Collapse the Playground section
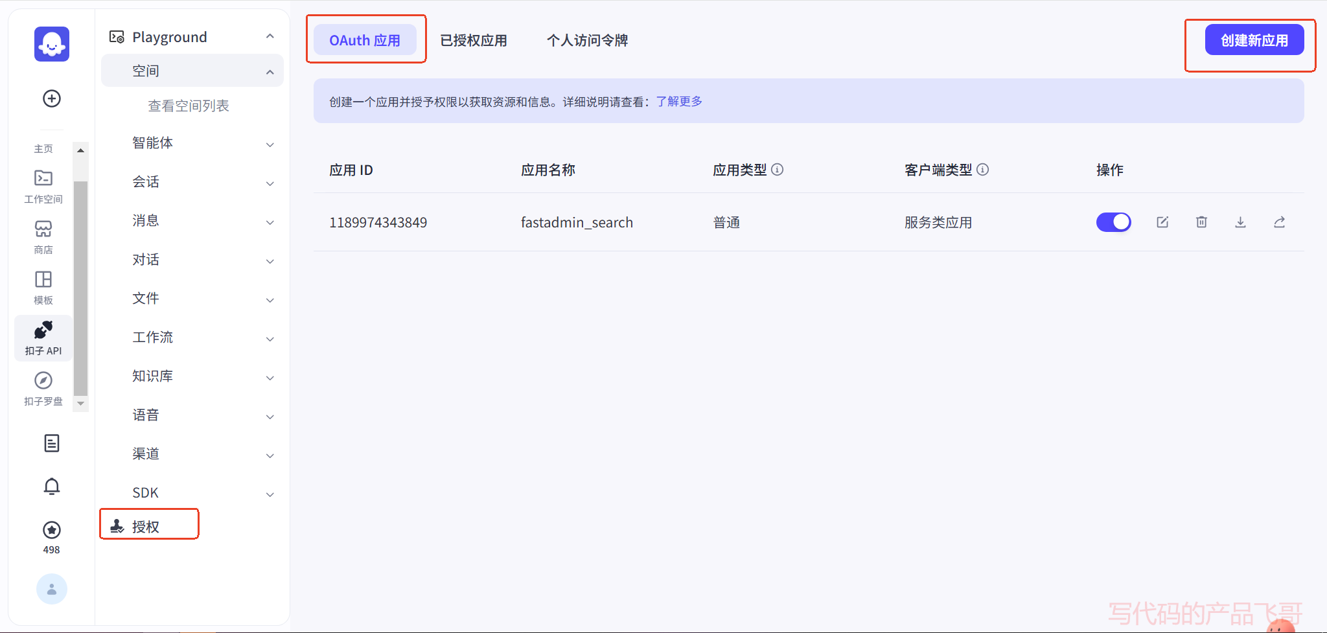The height and width of the screenshot is (633, 1327). coord(270,37)
